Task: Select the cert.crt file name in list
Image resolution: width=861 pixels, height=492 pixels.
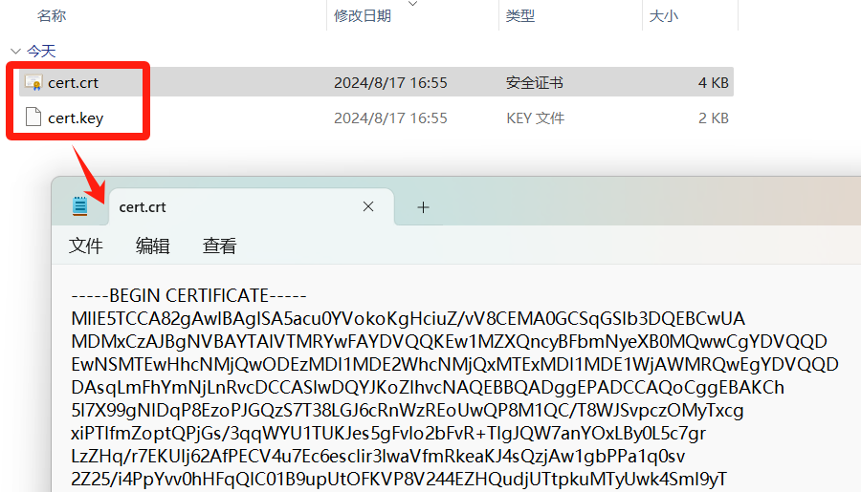Action: point(74,83)
